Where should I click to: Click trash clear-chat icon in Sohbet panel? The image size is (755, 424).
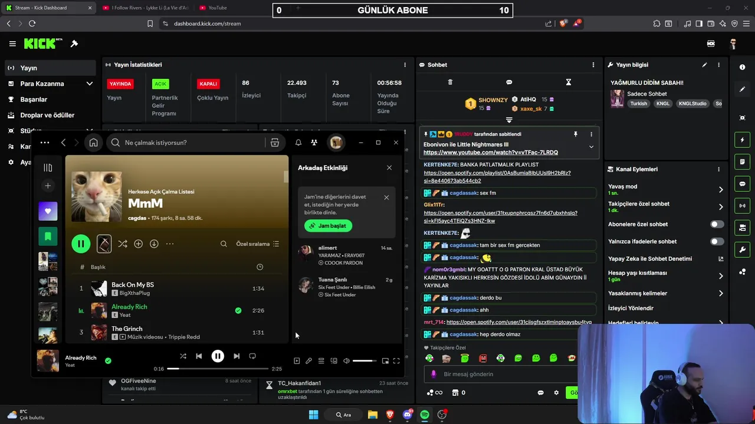point(450,82)
